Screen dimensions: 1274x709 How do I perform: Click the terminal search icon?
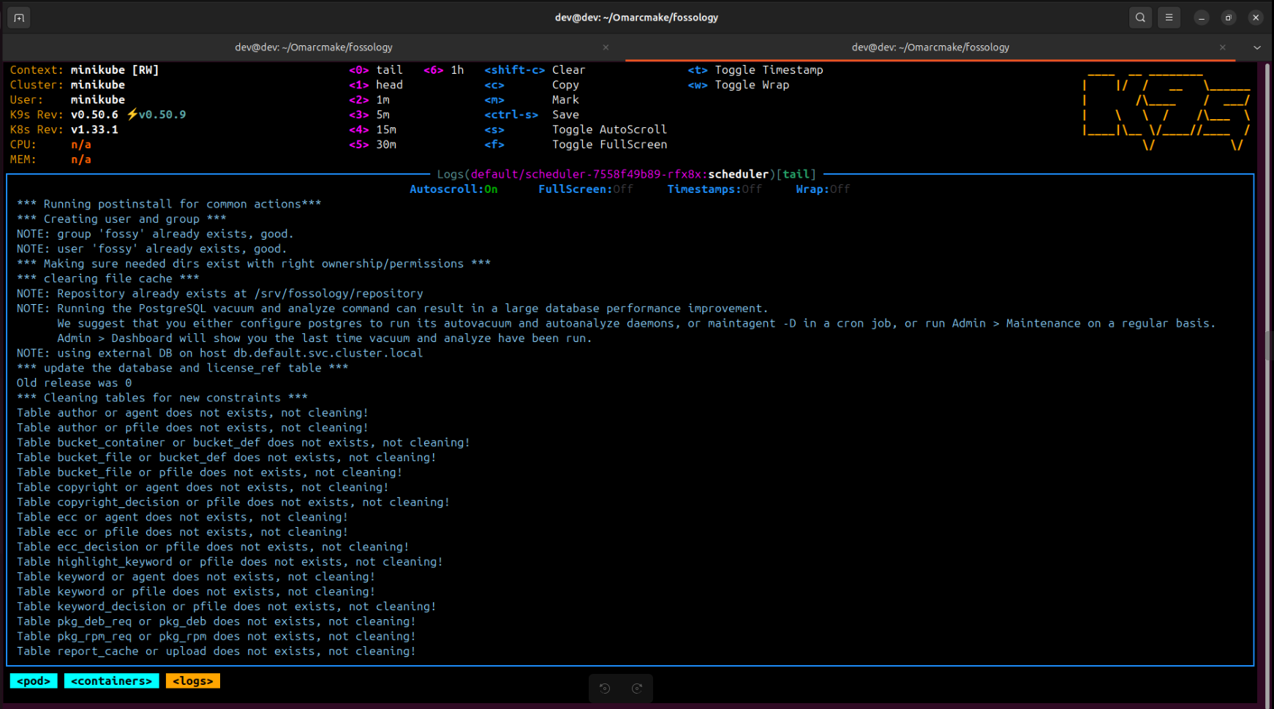coord(1140,18)
